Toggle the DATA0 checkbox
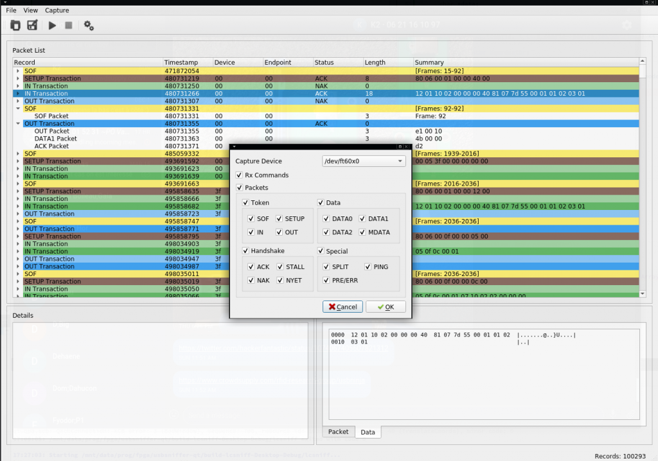Image resolution: width=658 pixels, height=461 pixels. (x=326, y=218)
